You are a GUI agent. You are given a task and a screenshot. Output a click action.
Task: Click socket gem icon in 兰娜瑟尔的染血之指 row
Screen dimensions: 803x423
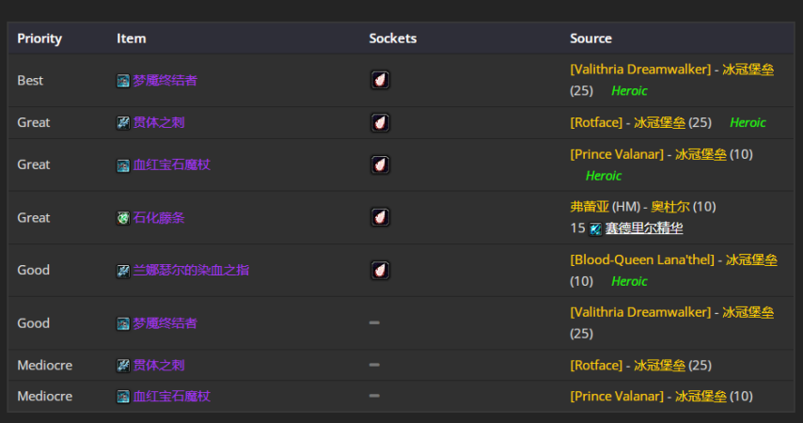tap(380, 271)
